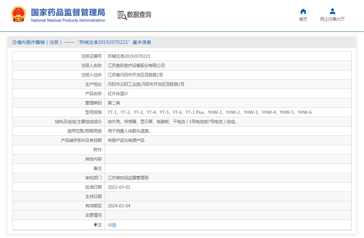
Task: Click the expiry date 2024-03-04
Action: click(119, 206)
